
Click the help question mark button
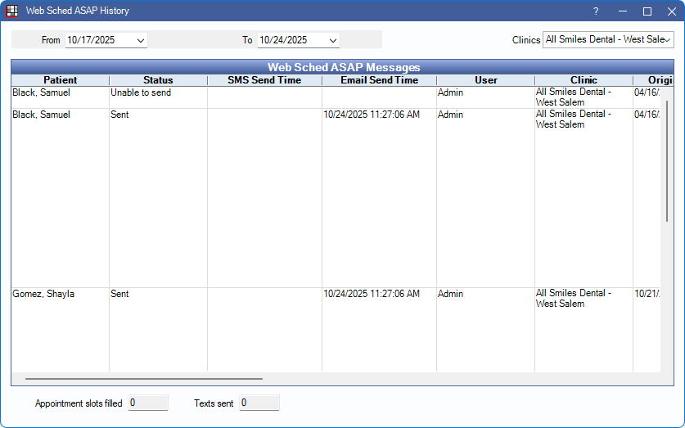(596, 11)
